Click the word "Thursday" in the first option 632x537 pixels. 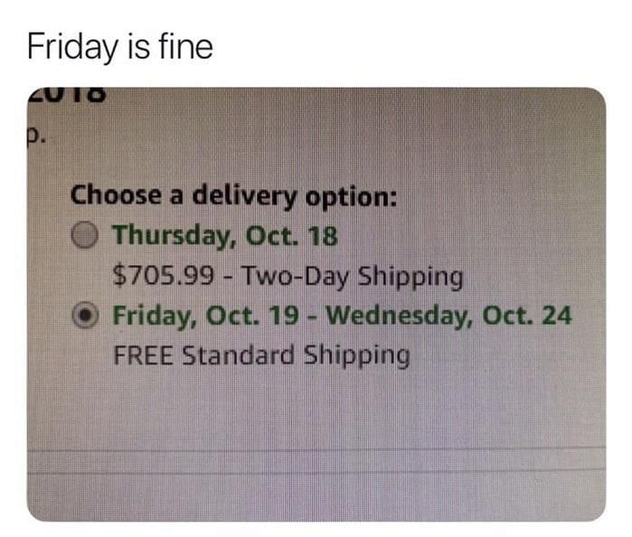tap(169, 237)
